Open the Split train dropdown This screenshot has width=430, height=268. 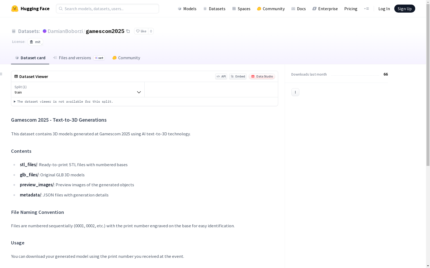tap(78, 90)
